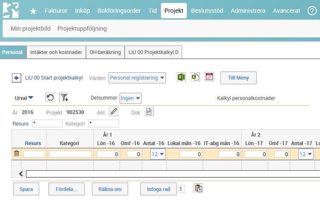This screenshot has height=200, width=320.
Task: Switch to Intäkter och kostnader tab
Action: [56, 52]
